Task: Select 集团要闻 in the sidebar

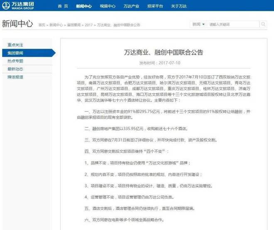Action: pyautogui.click(x=29, y=53)
